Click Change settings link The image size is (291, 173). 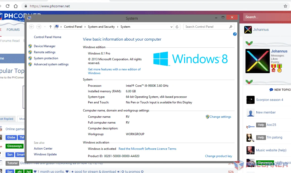pos(220,117)
